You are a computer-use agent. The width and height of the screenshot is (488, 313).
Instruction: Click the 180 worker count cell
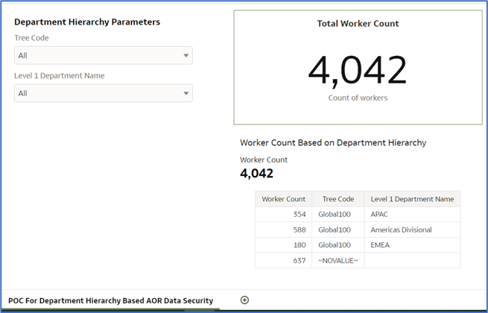297,245
